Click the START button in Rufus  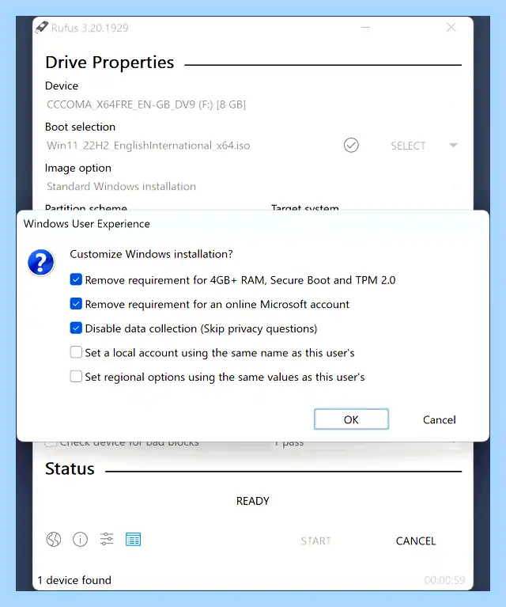coord(315,541)
